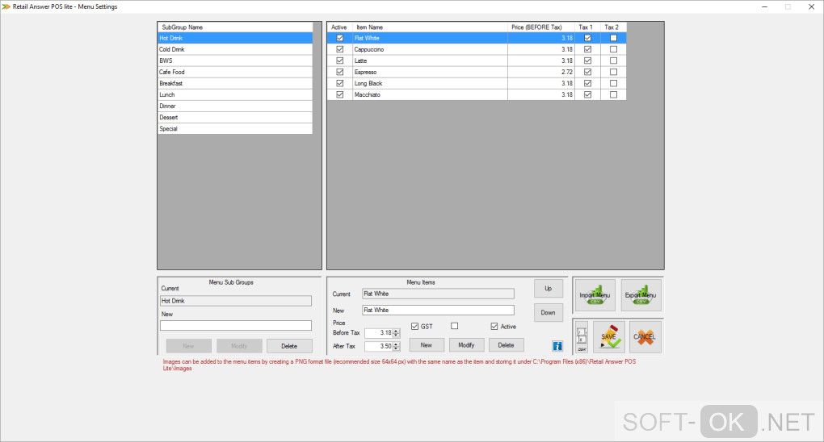Select the Latte item name cell
The image size is (824, 442).
coord(430,60)
